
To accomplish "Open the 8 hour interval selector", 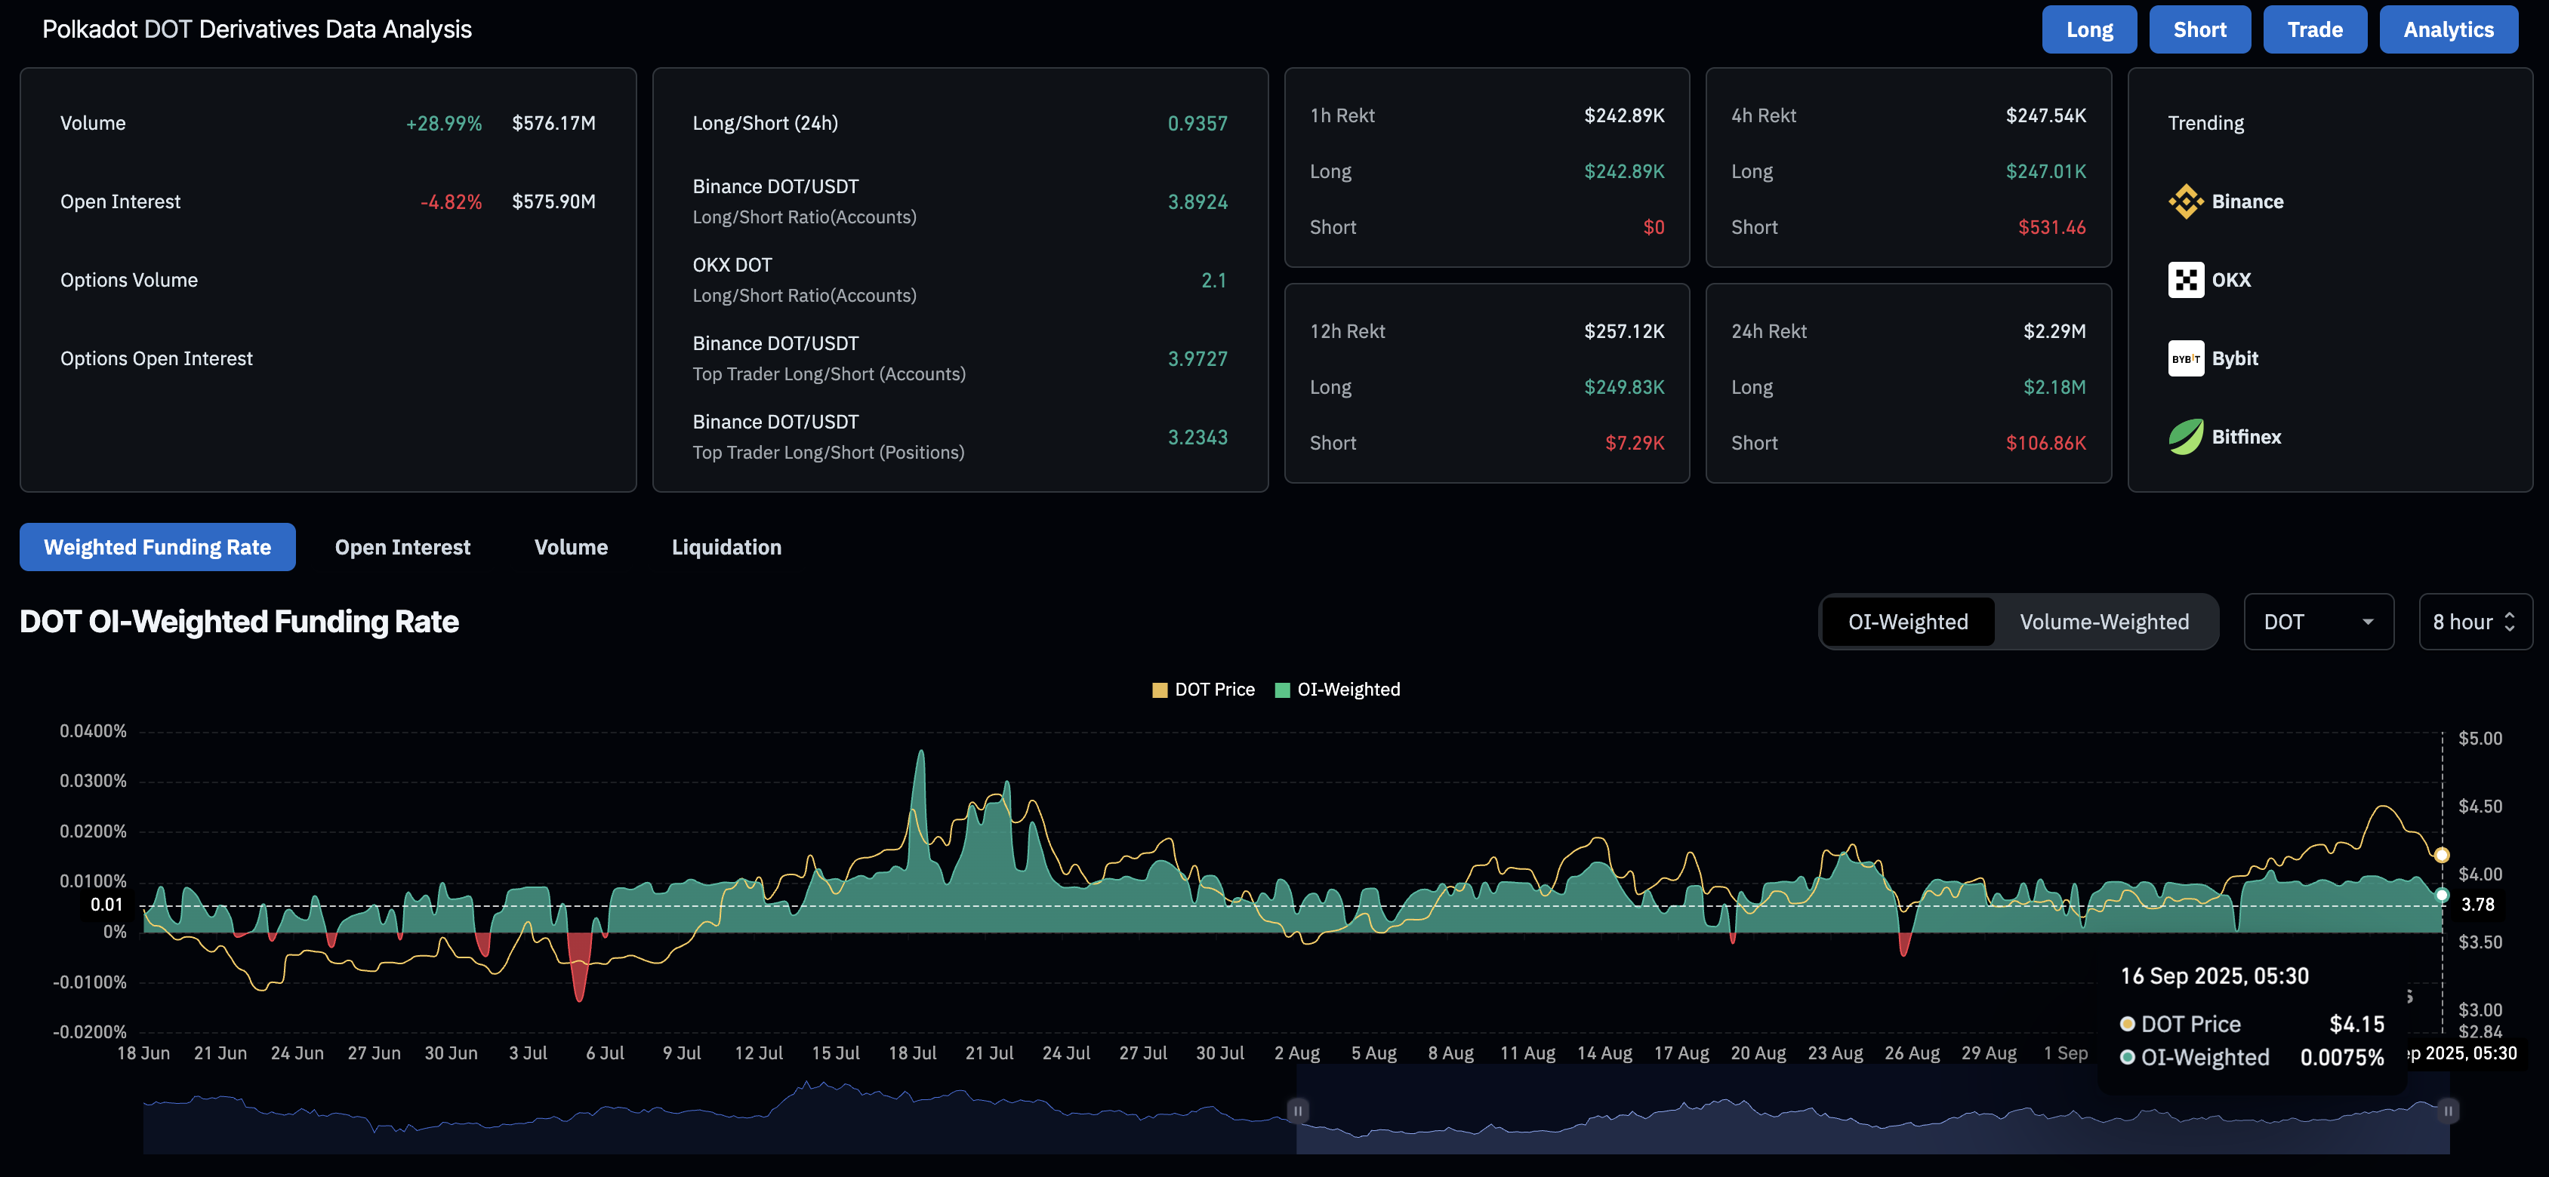I will [2473, 622].
